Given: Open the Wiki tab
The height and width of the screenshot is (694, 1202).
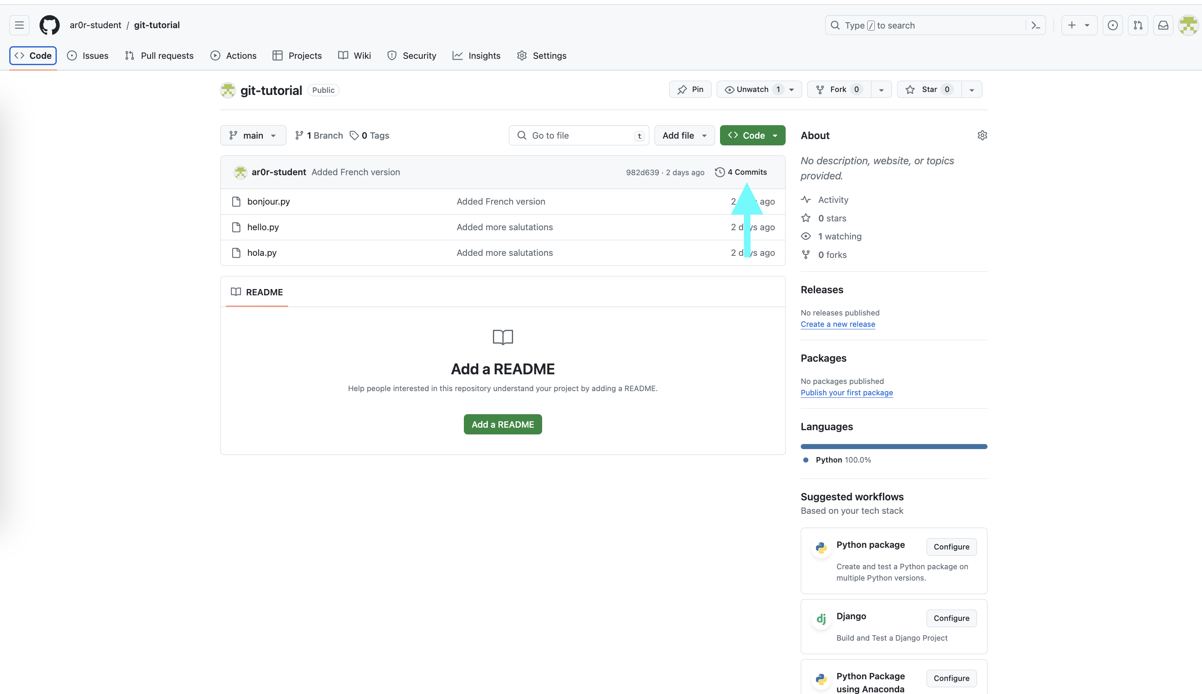Looking at the screenshot, I should (x=355, y=56).
